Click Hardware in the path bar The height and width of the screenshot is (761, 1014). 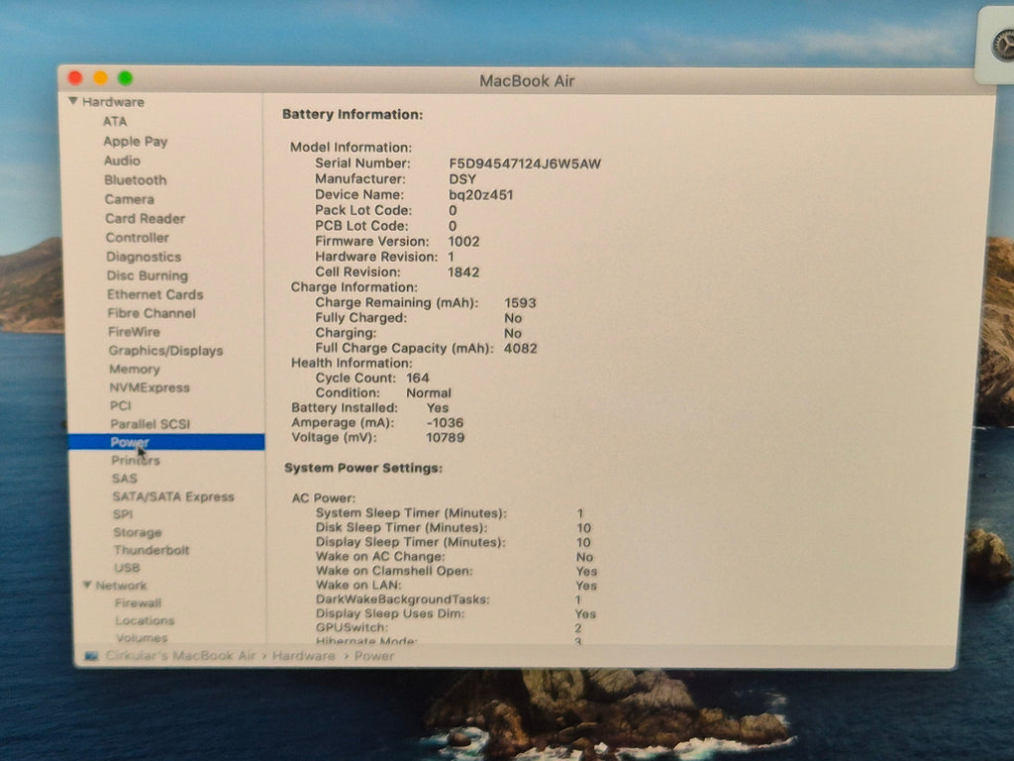click(303, 656)
